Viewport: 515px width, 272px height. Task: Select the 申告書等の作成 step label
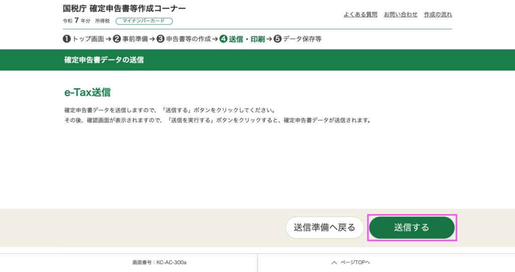[x=189, y=39]
